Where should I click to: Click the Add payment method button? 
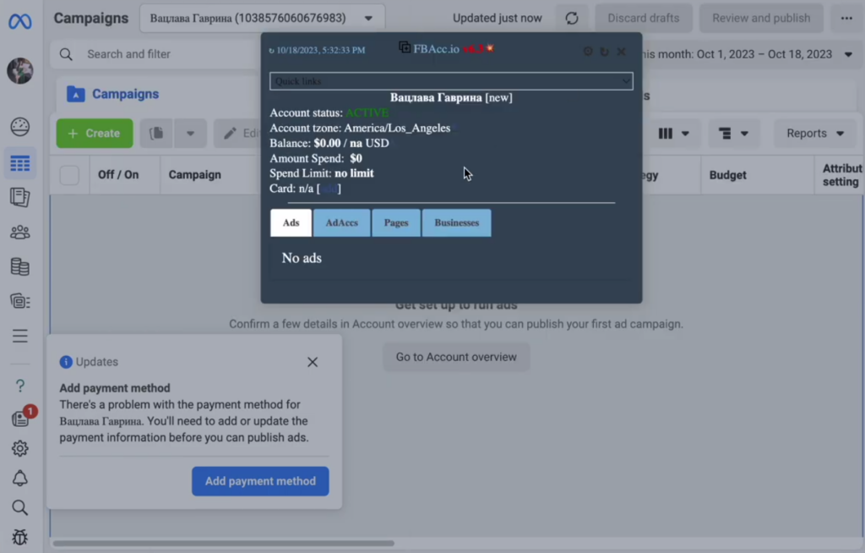point(260,481)
